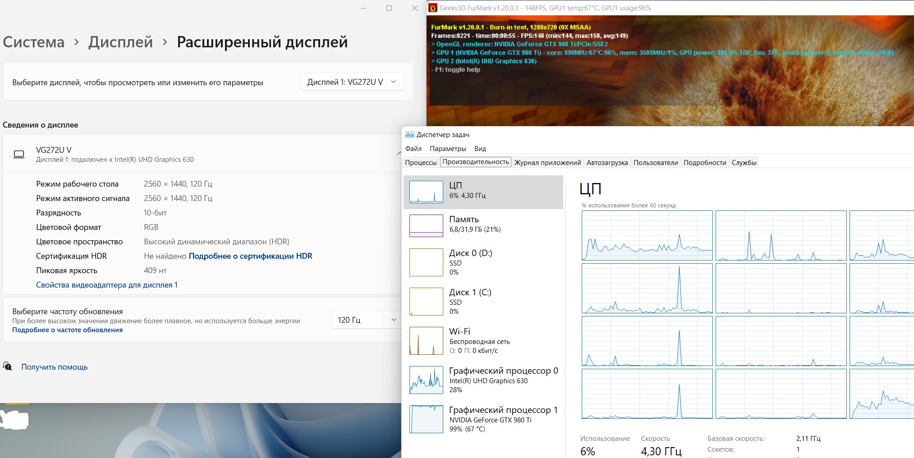
Task: Open the 120 Гц refresh rate dropdown
Action: pos(367,320)
